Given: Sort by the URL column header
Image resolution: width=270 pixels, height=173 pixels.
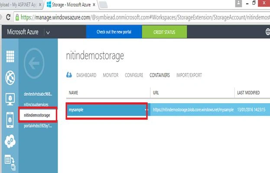Looking at the screenshot, I should 156,93.
